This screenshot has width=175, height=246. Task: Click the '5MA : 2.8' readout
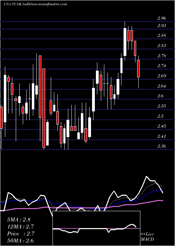(x=19, y=220)
